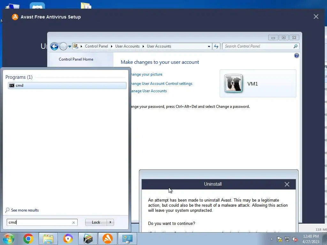Open address bar history dropdown
The height and width of the screenshot is (245, 327).
tap(209, 47)
